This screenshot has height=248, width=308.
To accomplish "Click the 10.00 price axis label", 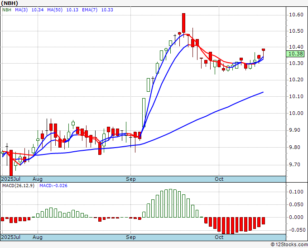I will pyautogui.click(x=296, y=113).
